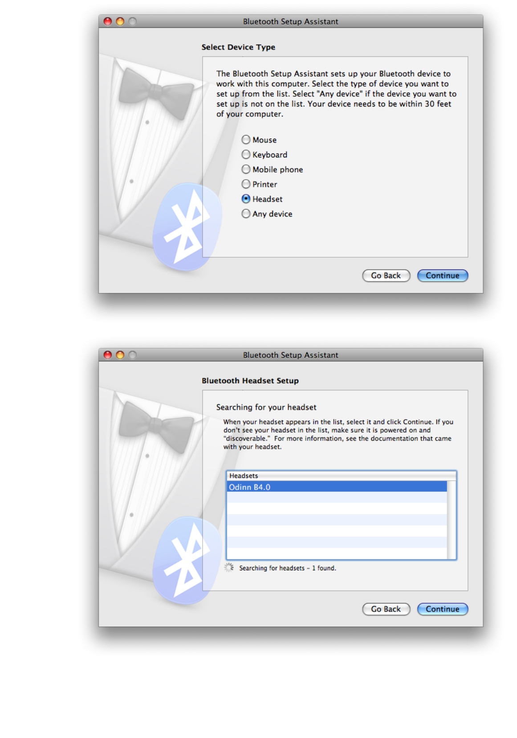Close the Bluetooth Headset Setup window
This screenshot has height=738, width=517.
(108, 355)
